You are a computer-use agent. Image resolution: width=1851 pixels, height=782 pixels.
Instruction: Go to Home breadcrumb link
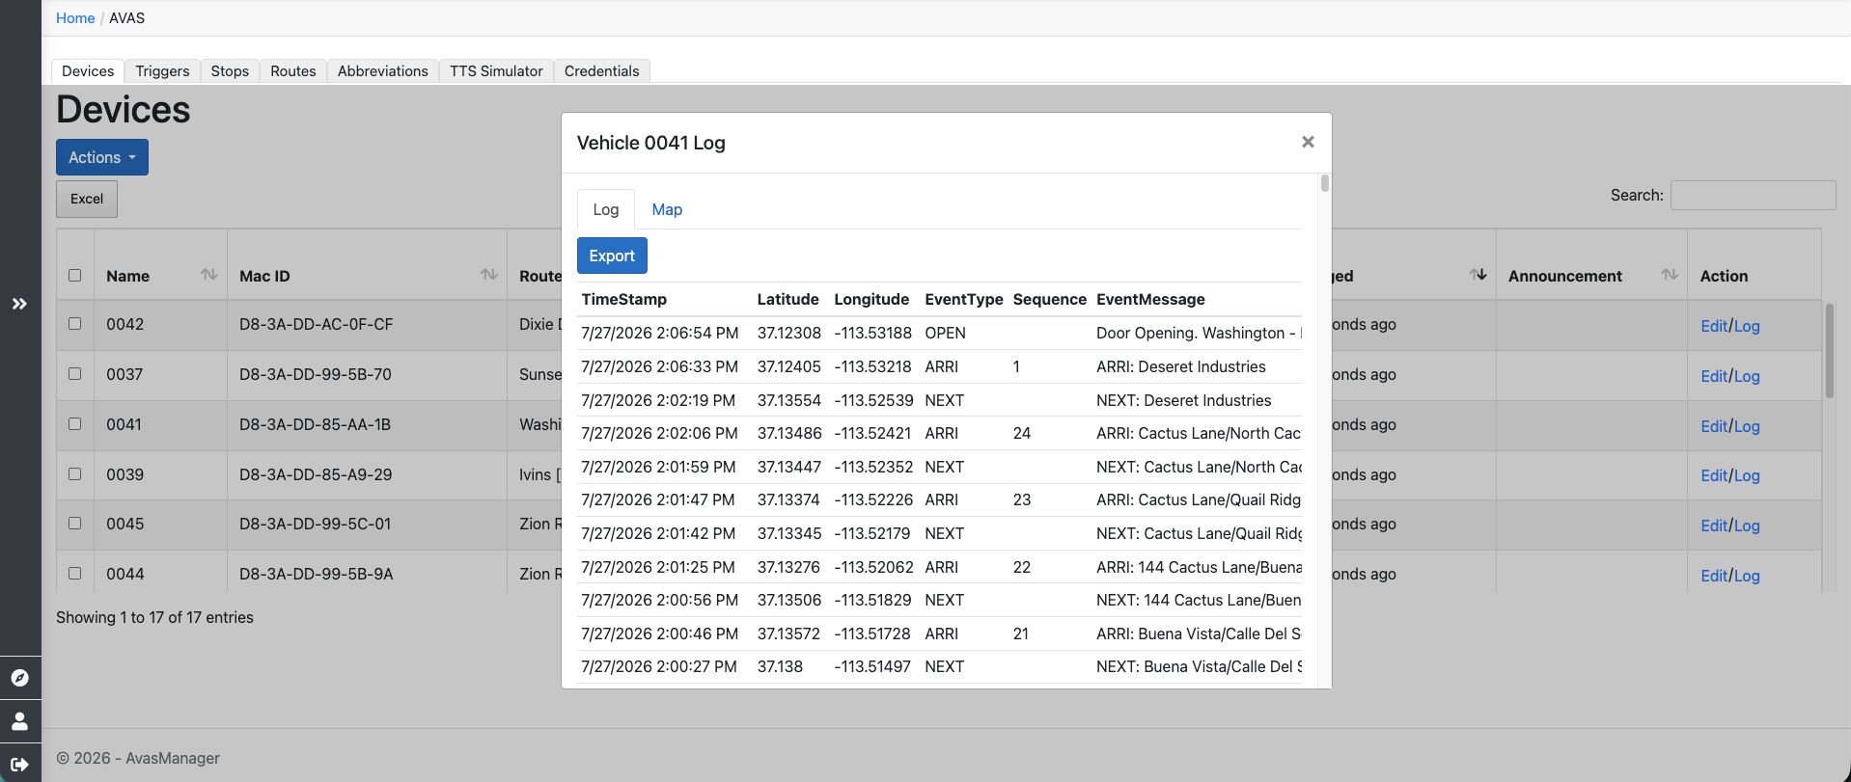75,18
